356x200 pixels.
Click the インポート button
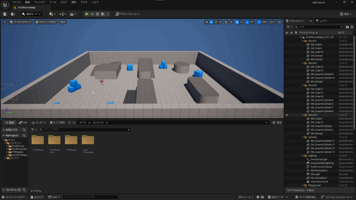click(39, 123)
